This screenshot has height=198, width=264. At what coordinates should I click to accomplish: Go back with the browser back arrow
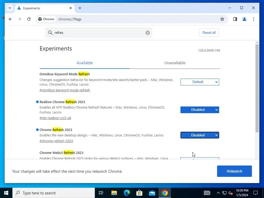pyautogui.click(x=10, y=19)
